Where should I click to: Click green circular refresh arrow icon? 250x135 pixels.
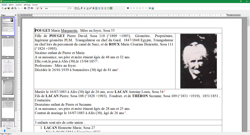(108, 8)
